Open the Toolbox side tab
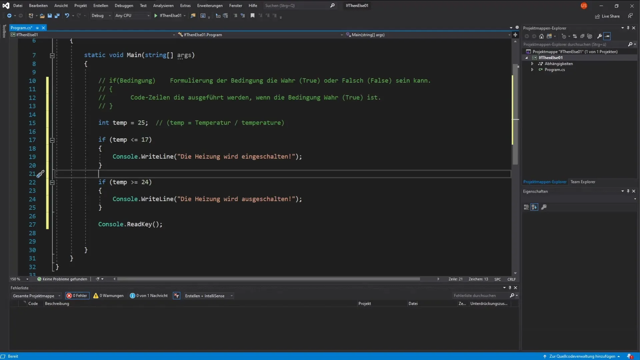This screenshot has width=640, height=360. click(x=4, y=31)
